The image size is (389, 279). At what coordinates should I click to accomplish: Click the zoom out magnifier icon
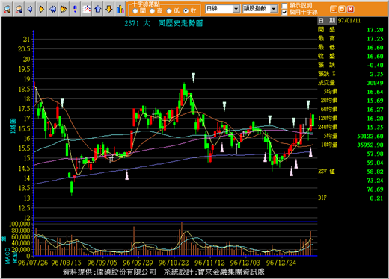tap(19, 10)
